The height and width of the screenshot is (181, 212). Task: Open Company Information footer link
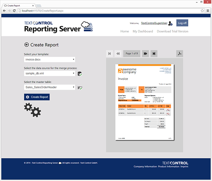(x=145, y=166)
